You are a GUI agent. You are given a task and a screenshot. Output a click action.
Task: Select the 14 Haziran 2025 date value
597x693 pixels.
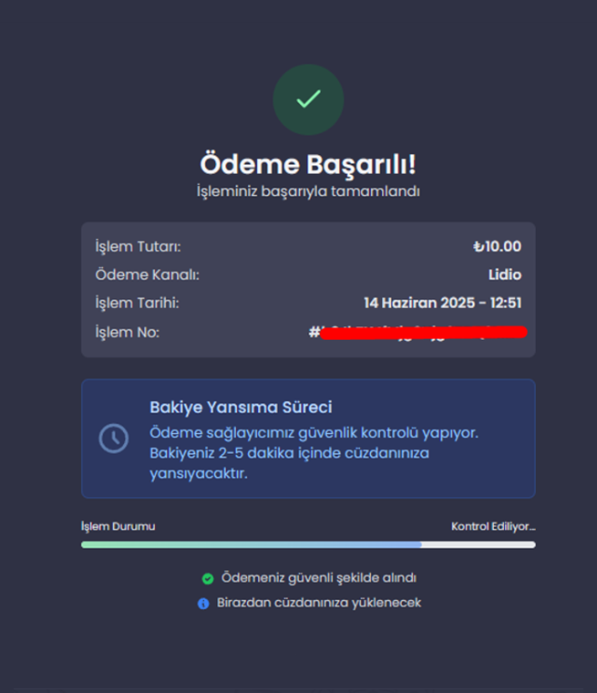click(419, 303)
